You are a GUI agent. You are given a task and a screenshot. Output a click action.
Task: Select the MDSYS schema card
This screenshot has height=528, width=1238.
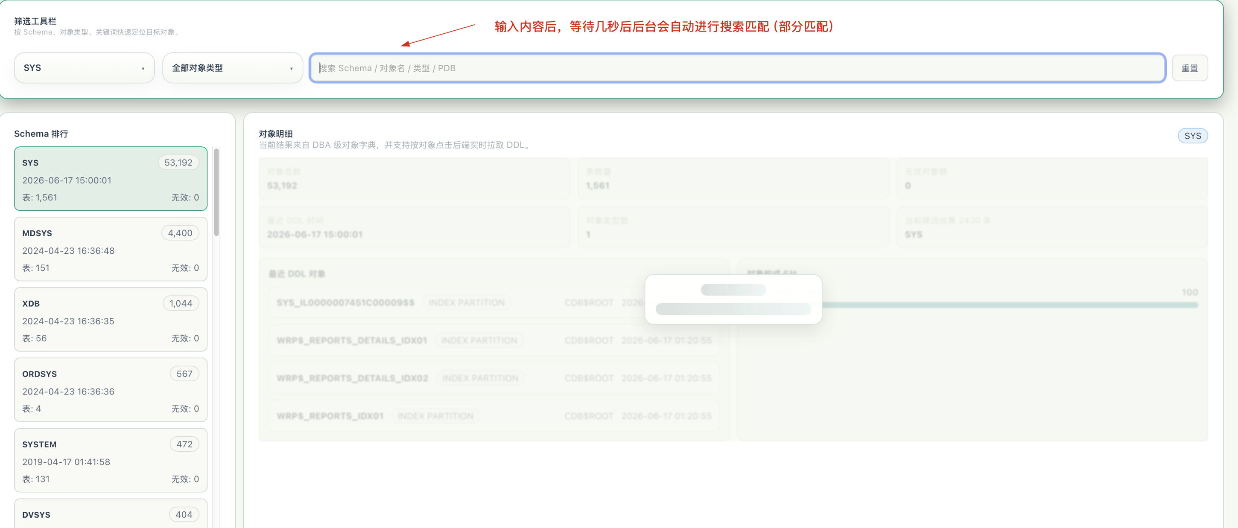coord(111,249)
